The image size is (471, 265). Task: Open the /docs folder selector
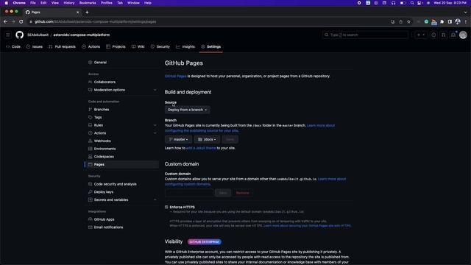[207, 139]
